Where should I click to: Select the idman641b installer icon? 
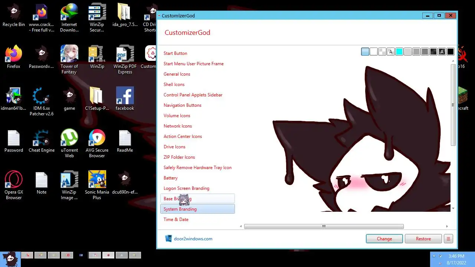[x=14, y=99]
